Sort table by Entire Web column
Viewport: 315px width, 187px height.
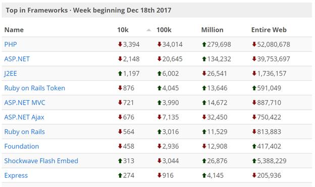(269, 30)
